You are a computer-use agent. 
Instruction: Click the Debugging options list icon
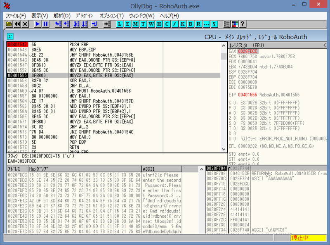coord(227,24)
